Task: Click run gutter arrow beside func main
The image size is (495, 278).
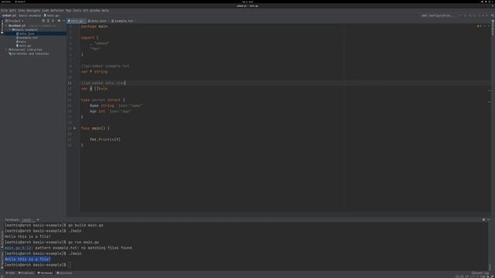Action: [75, 128]
